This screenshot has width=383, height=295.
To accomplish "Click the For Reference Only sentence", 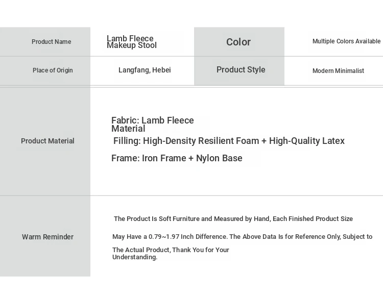I will (x=317, y=237).
